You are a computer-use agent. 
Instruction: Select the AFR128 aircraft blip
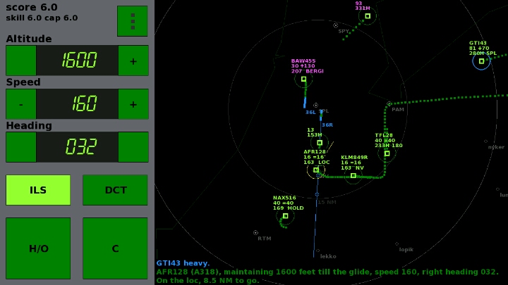(316, 170)
